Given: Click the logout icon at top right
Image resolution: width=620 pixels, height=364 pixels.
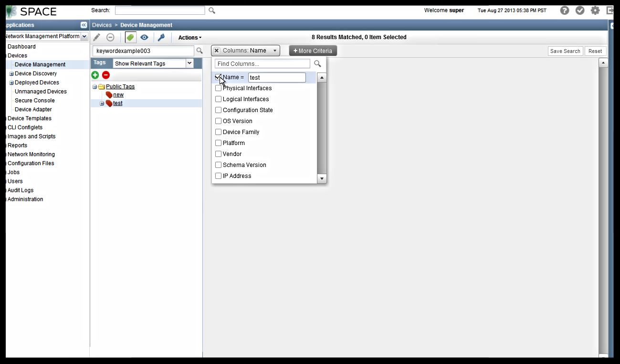Looking at the screenshot, I should coord(609,10).
